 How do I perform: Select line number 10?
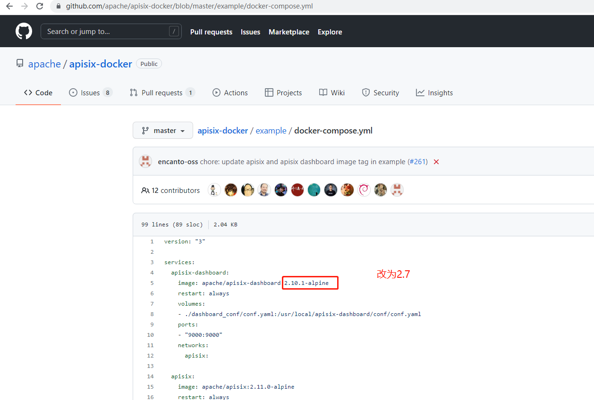[x=151, y=335]
